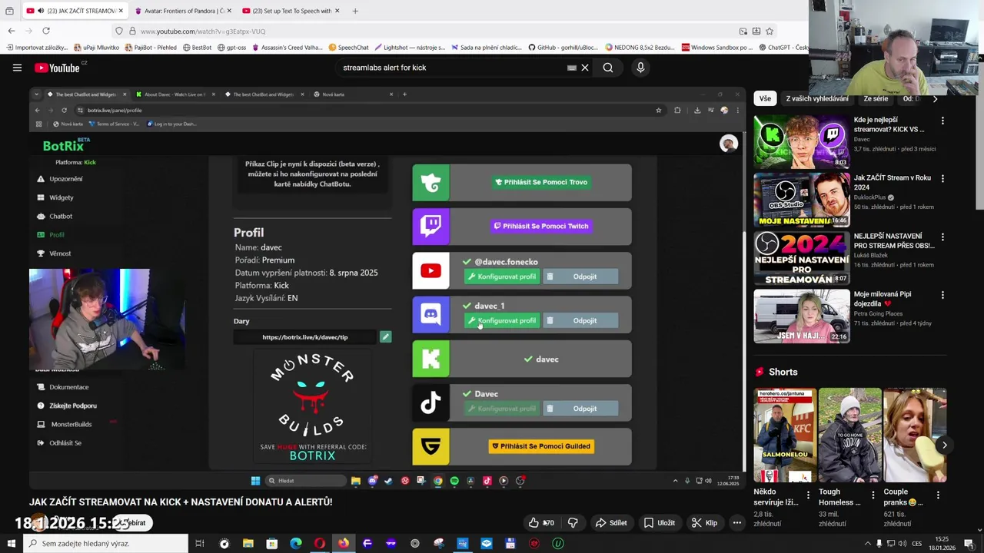
Task: Click 'Konfigurovat profil' under @davec.fonecko in video
Action: tap(501, 276)
